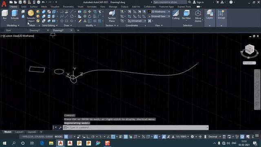
Task: Click the ViewCube in the drawing area
Action: [250, 49]
